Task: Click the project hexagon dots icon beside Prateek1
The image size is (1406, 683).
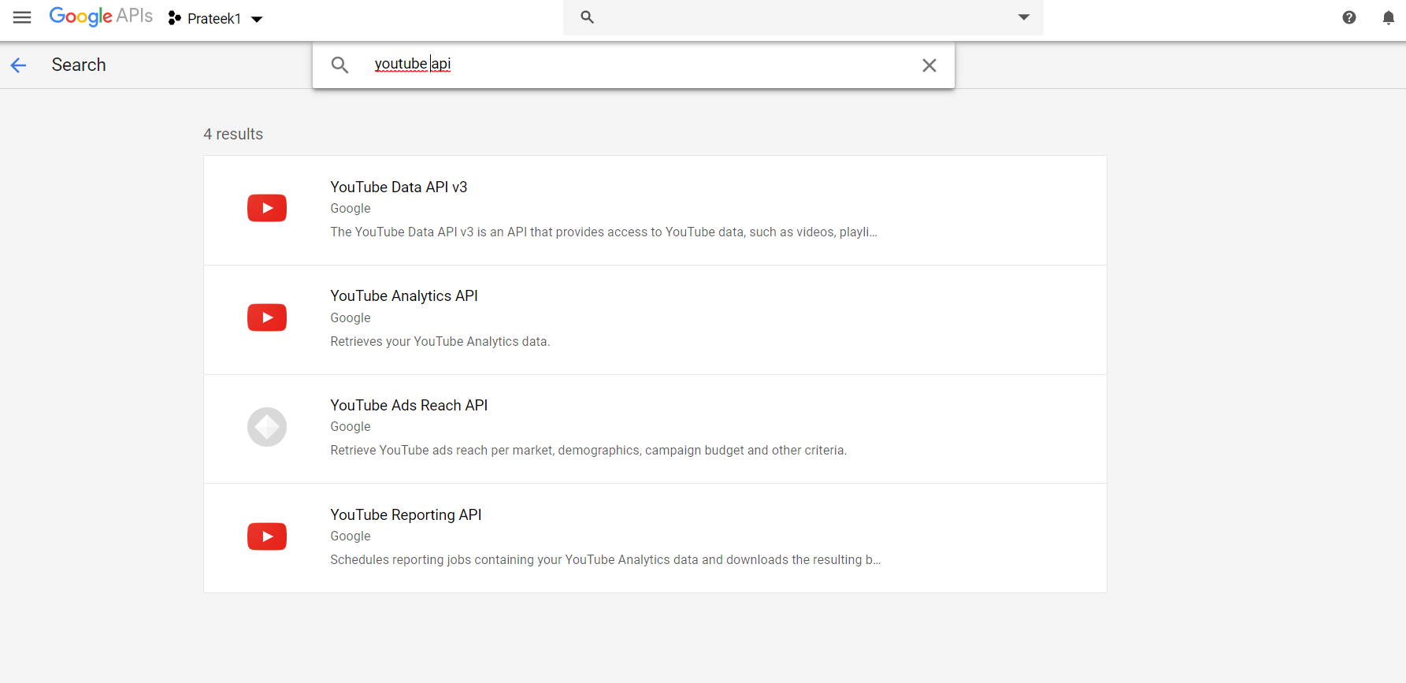Action: [x=175, y=18]
